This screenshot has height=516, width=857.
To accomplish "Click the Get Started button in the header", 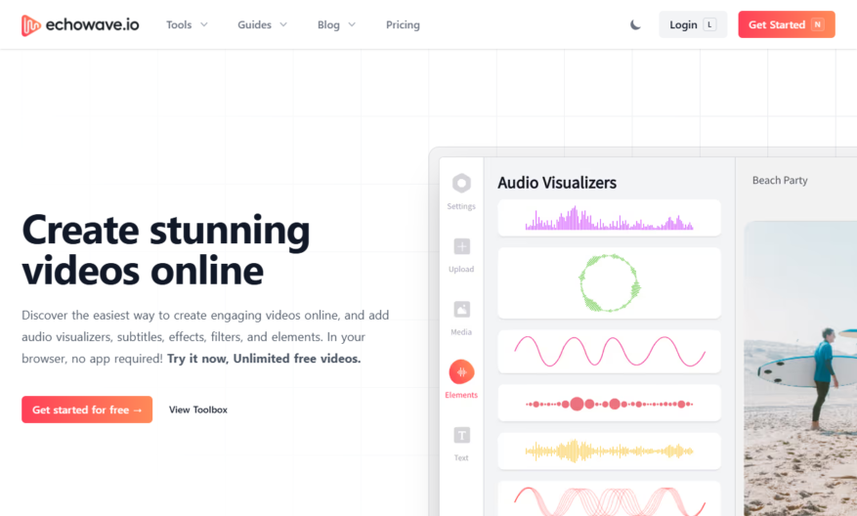I will point(787,24).
